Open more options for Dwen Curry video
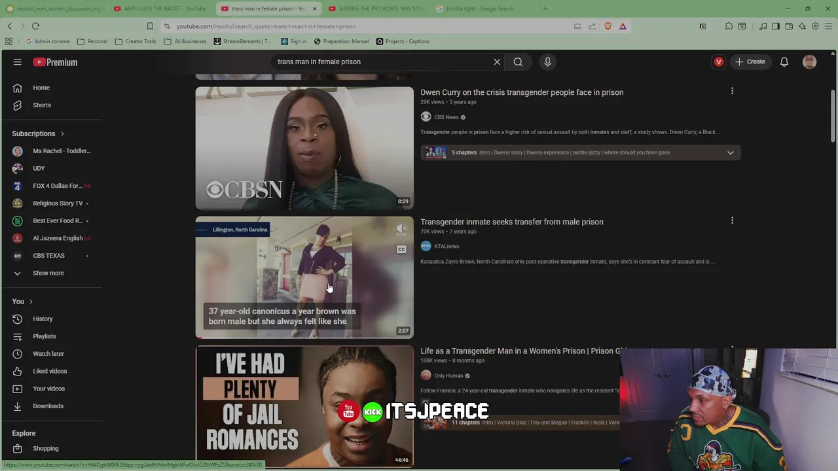The width and height of the screenshot is (838, 471). (x=732, y=91)
